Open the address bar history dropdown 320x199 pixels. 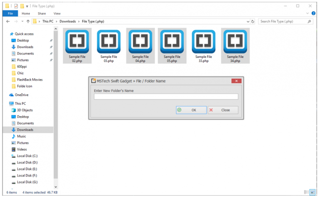(x=248, y=21)
